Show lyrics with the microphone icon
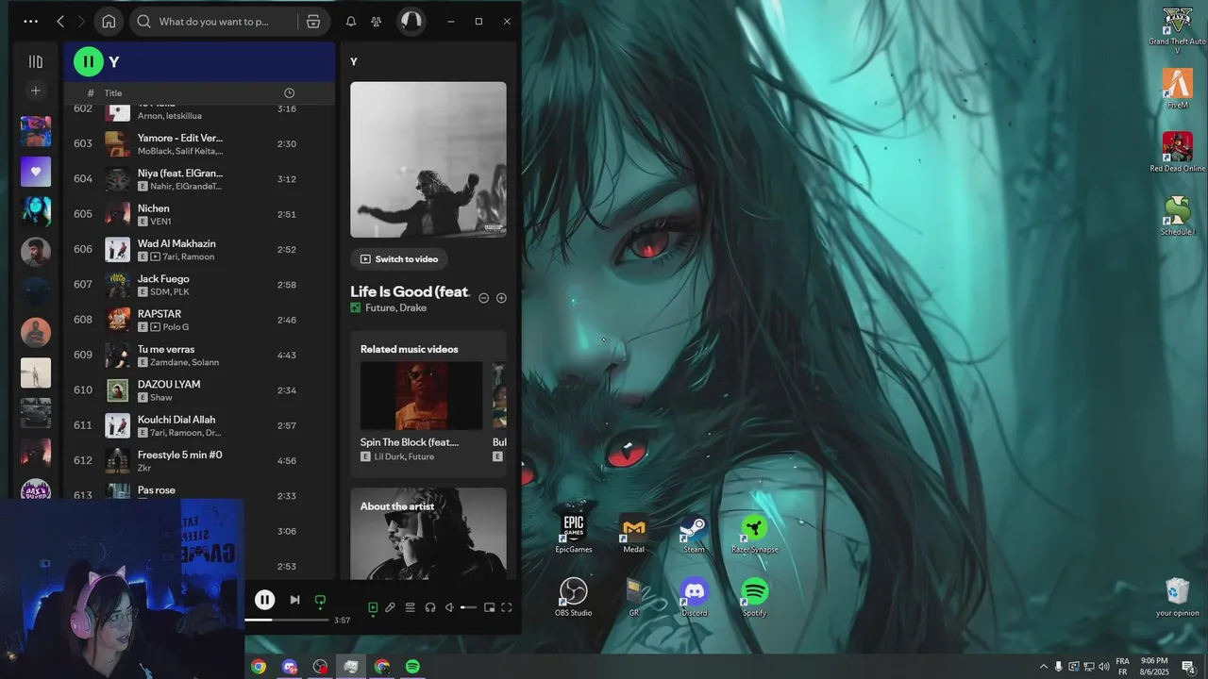Image resolution: width=1208 pixels, height=679 pixels. [390, 608]
